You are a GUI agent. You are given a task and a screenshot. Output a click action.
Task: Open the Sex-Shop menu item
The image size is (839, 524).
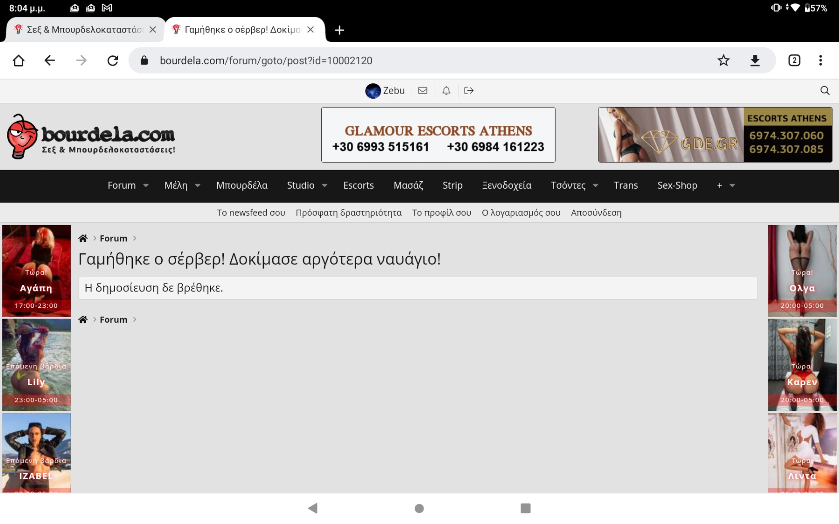point(677,185)
